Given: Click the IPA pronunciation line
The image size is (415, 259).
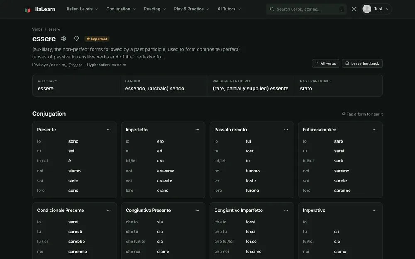Looking at the screenshot, I should point(79,65).
